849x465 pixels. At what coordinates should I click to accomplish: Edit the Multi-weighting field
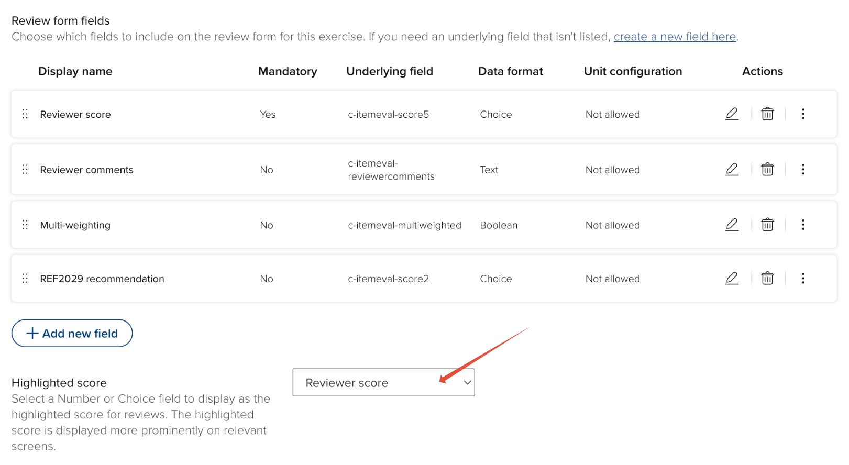732,225
